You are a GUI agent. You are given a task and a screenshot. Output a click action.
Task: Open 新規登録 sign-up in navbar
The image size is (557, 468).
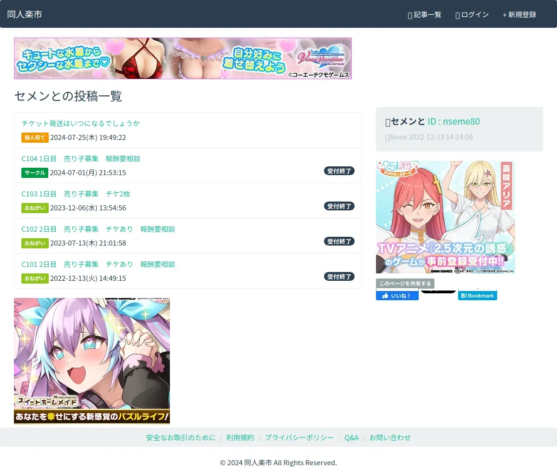click(x=519, y=15)
